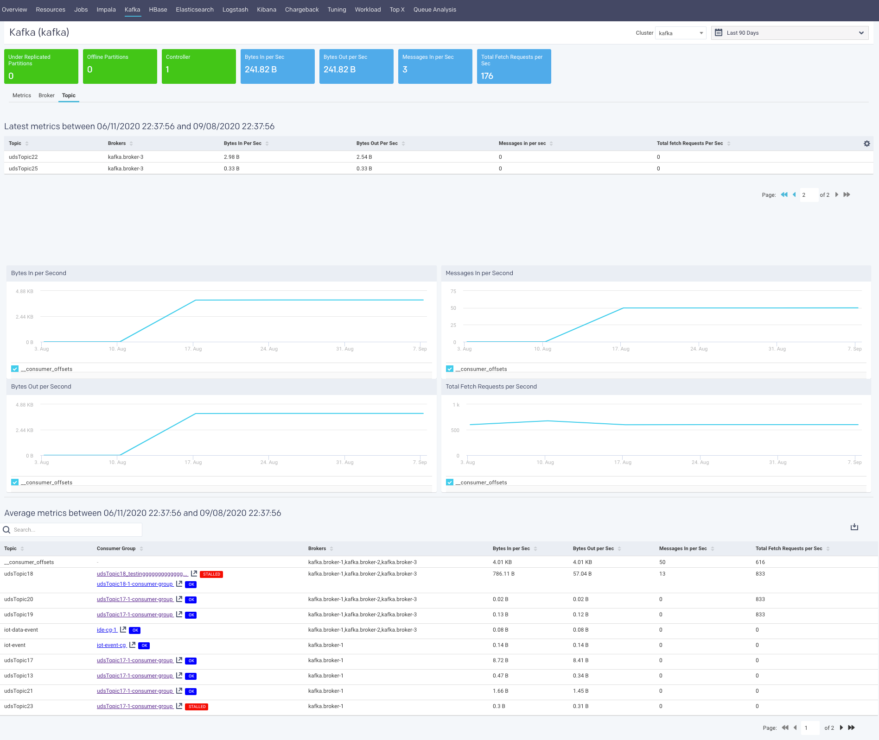Toggle __consumer_offsets in Bytes In per Second chart

tap(15, 369)
